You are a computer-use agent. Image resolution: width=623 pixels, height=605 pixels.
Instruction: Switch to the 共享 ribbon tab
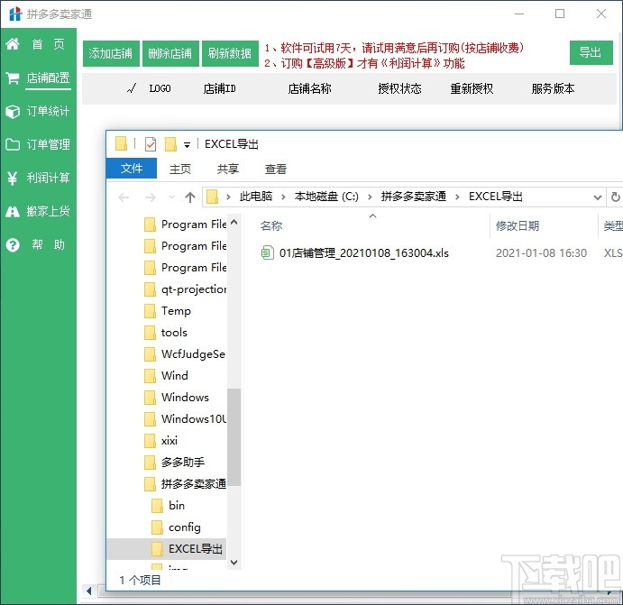228,170
